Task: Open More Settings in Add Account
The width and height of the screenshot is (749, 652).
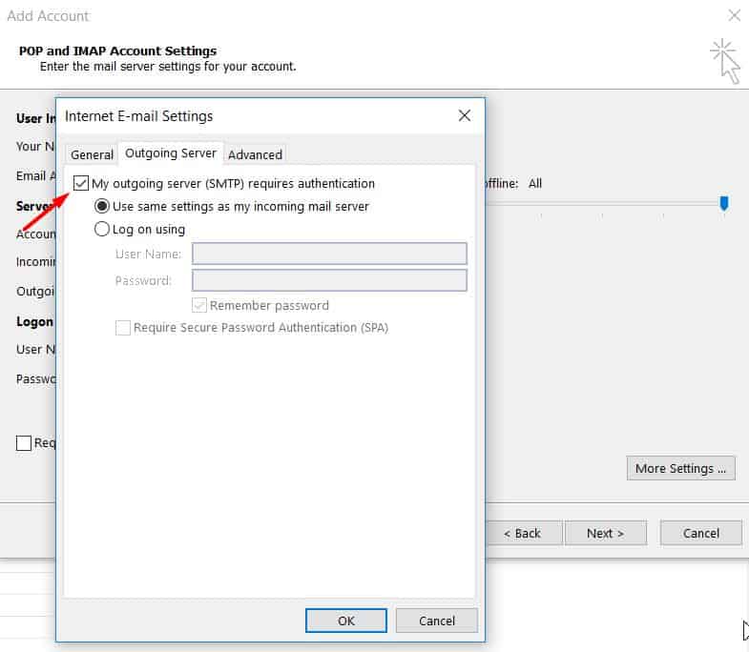Action: tap(680, 468)
